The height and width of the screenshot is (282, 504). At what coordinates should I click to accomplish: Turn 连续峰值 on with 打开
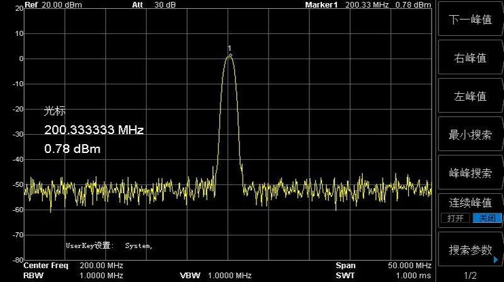click(x=455, y=218)
